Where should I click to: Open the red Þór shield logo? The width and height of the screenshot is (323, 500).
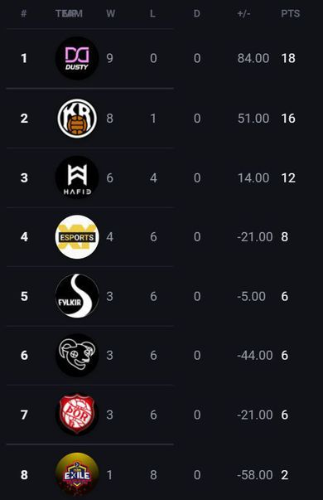77,415
